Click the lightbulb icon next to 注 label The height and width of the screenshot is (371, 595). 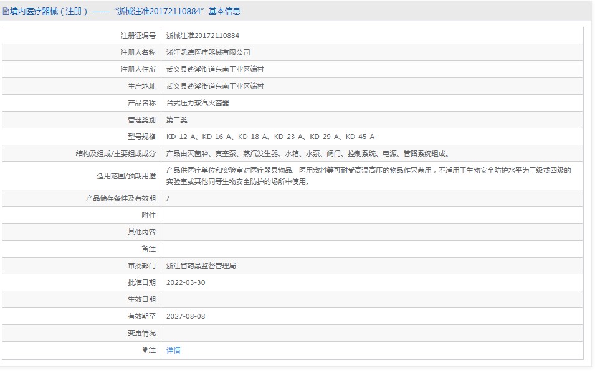(145, 350)
